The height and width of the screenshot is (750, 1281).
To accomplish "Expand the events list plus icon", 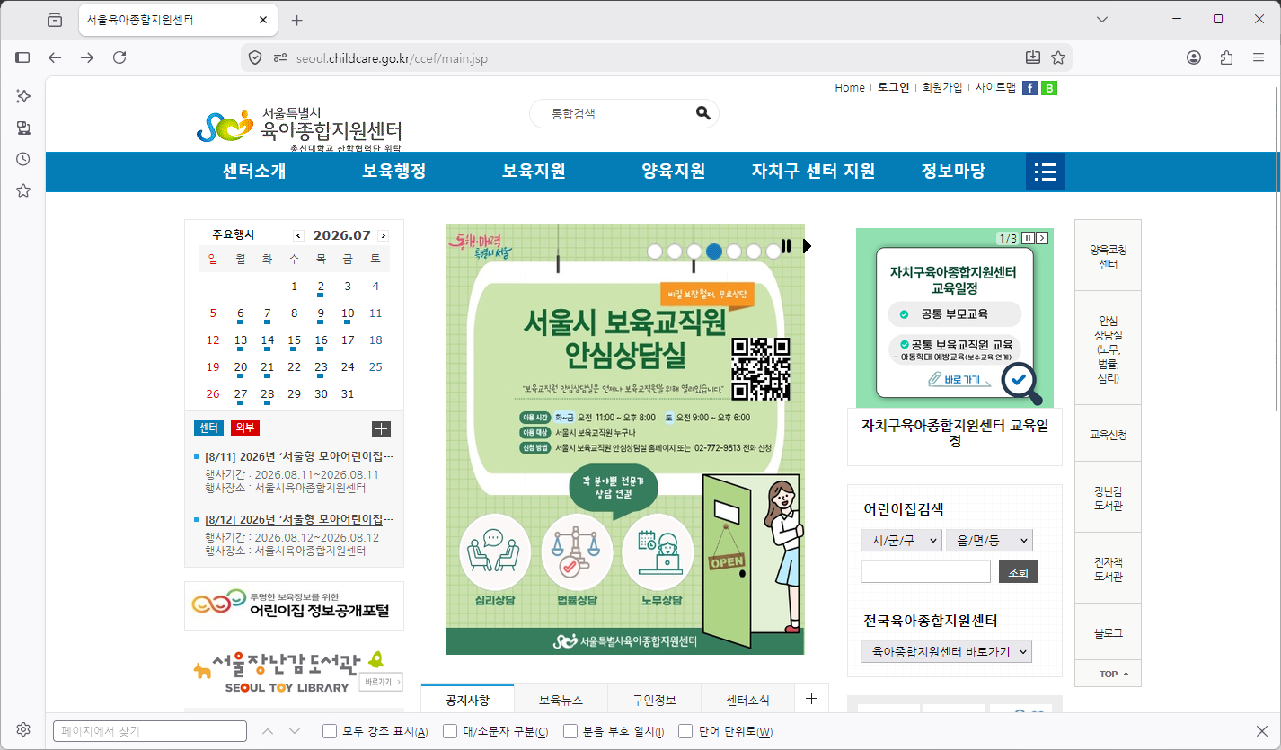I will click(381, 428).
